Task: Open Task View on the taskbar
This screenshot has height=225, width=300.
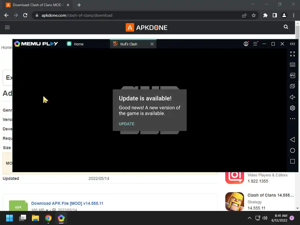Action: (23, 218)
